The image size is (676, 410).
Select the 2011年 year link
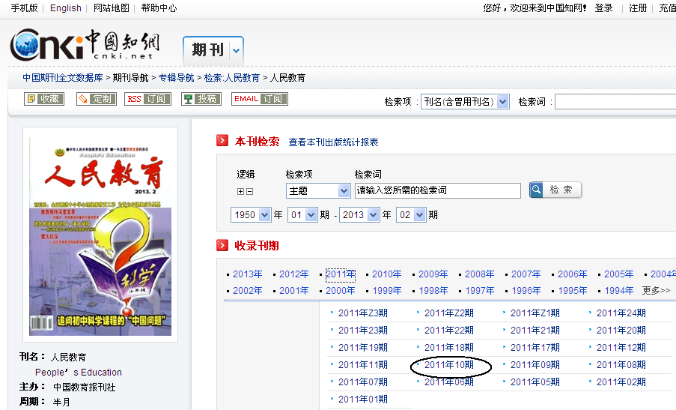point(340,274)
